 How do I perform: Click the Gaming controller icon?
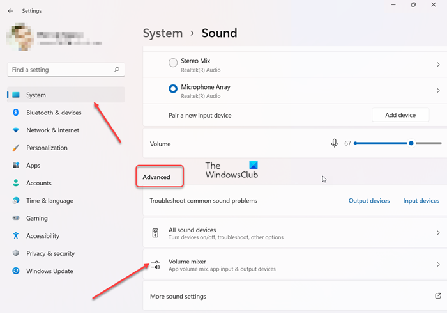click(16, 218)
